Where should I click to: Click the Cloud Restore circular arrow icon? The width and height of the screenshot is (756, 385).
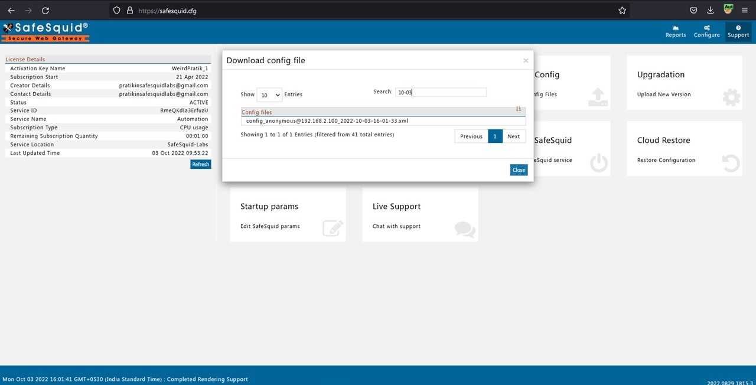[731, 163]
